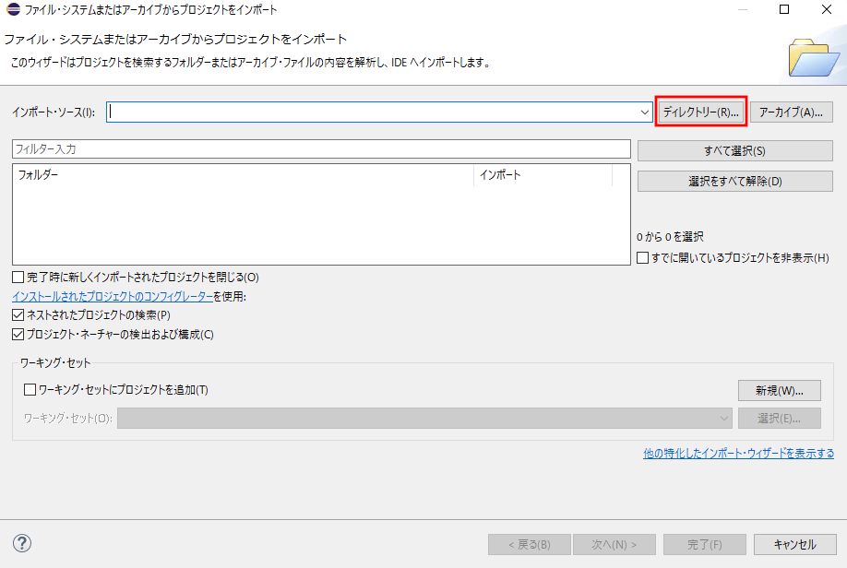Click the ディレクトリー button
The width and height of the screenshot is (847, 568).
pos(700,112)
